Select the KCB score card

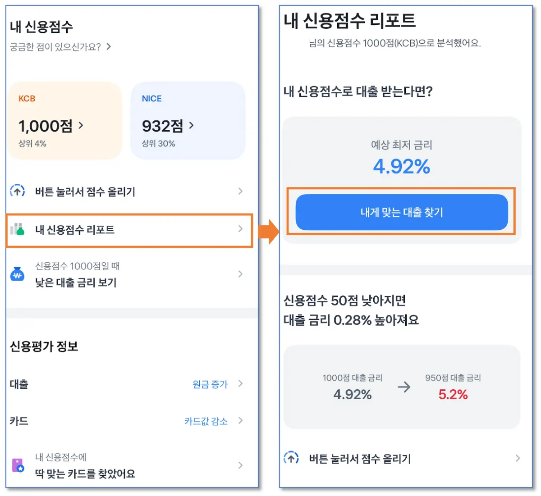64,120
